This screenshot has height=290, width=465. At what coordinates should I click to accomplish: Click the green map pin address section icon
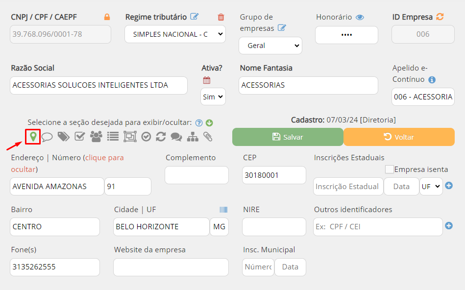point(33,136)
